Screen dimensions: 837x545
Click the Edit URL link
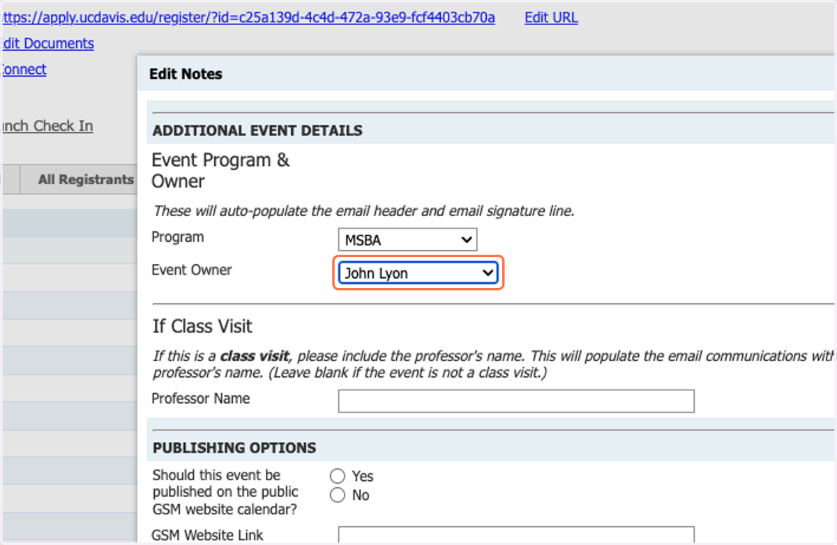[551, 17]
